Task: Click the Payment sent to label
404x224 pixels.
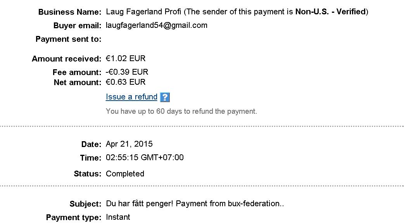Action: (x=68, y=39)
